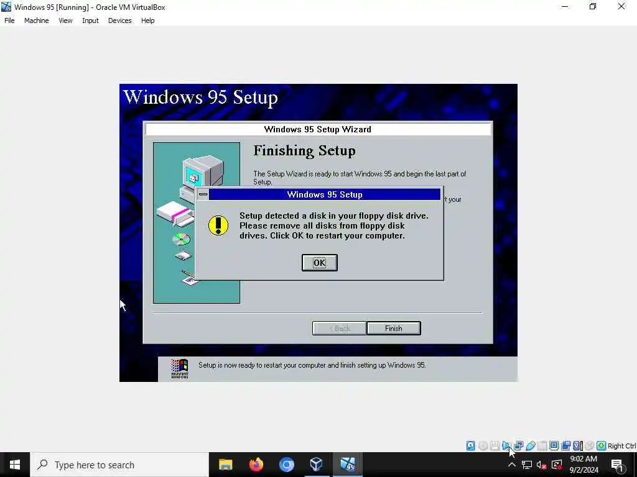
Task: Click the disabled Back button in Setup Wizard
Action: tap(339, 328)
